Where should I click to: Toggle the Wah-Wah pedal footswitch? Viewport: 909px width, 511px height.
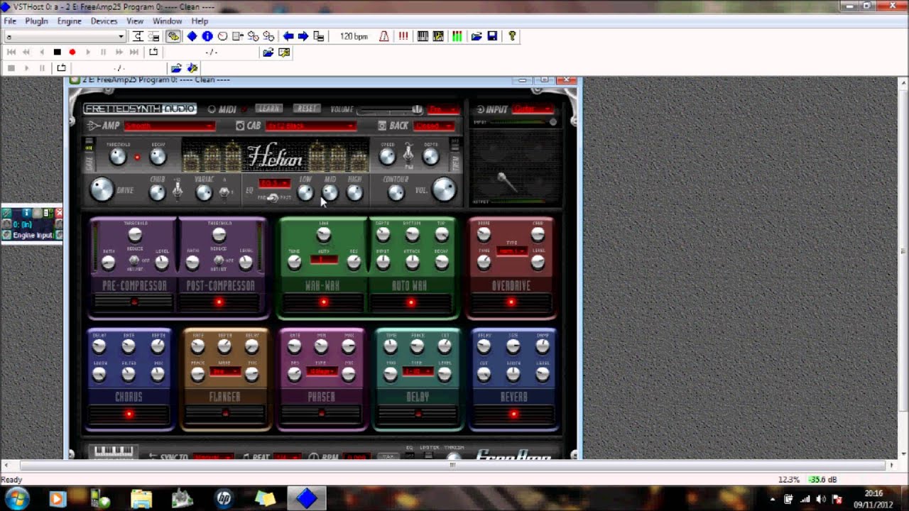pos(323,303)
